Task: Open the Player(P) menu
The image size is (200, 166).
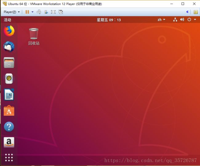Action: click(x=11, y=12)
